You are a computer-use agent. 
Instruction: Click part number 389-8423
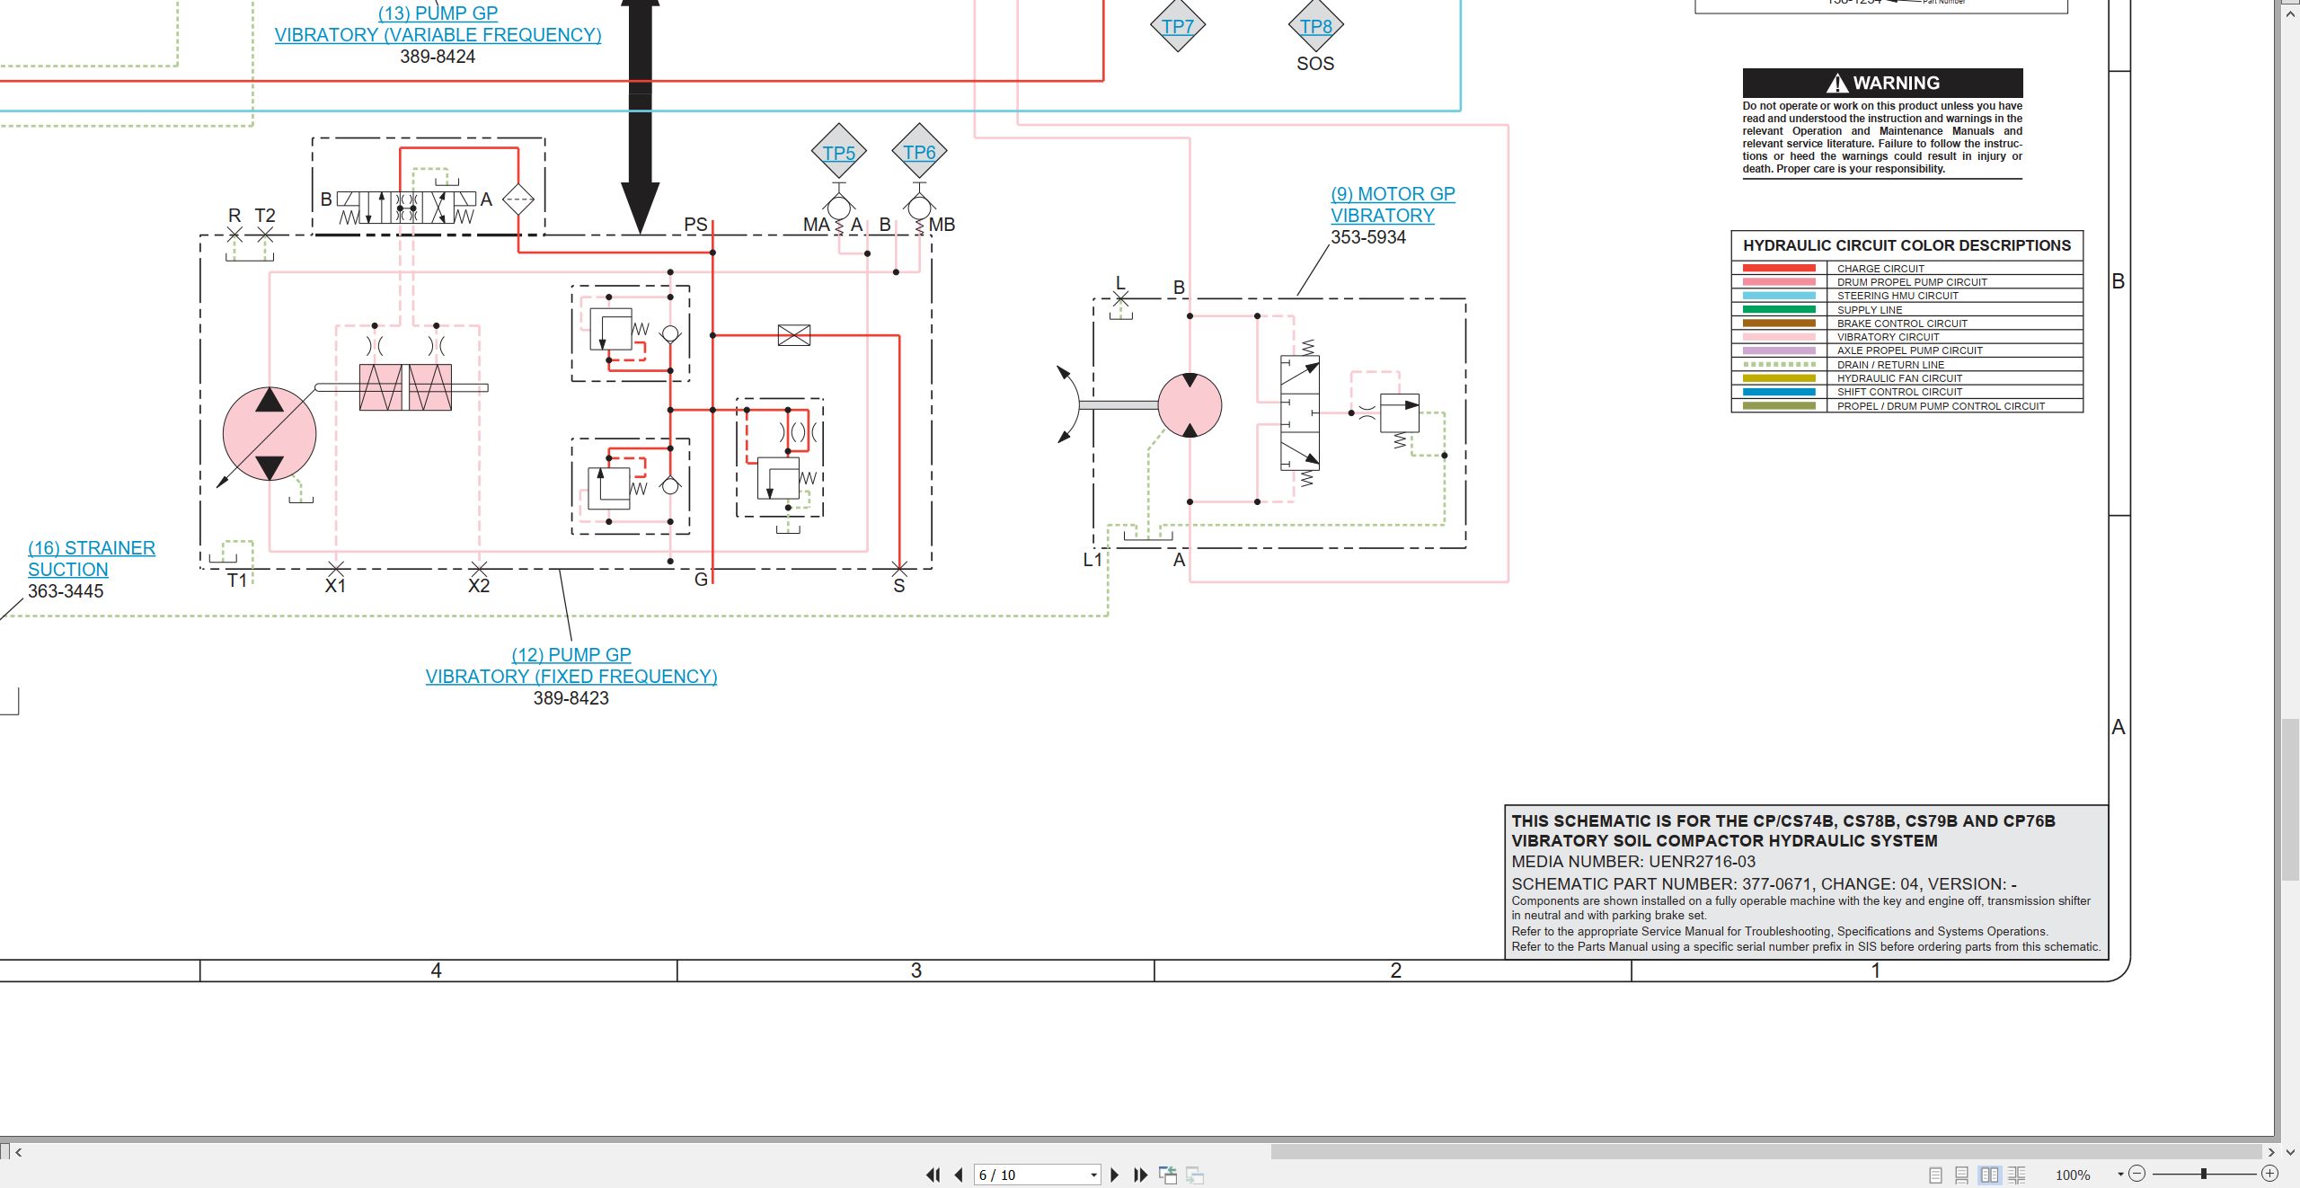[571, 698]
